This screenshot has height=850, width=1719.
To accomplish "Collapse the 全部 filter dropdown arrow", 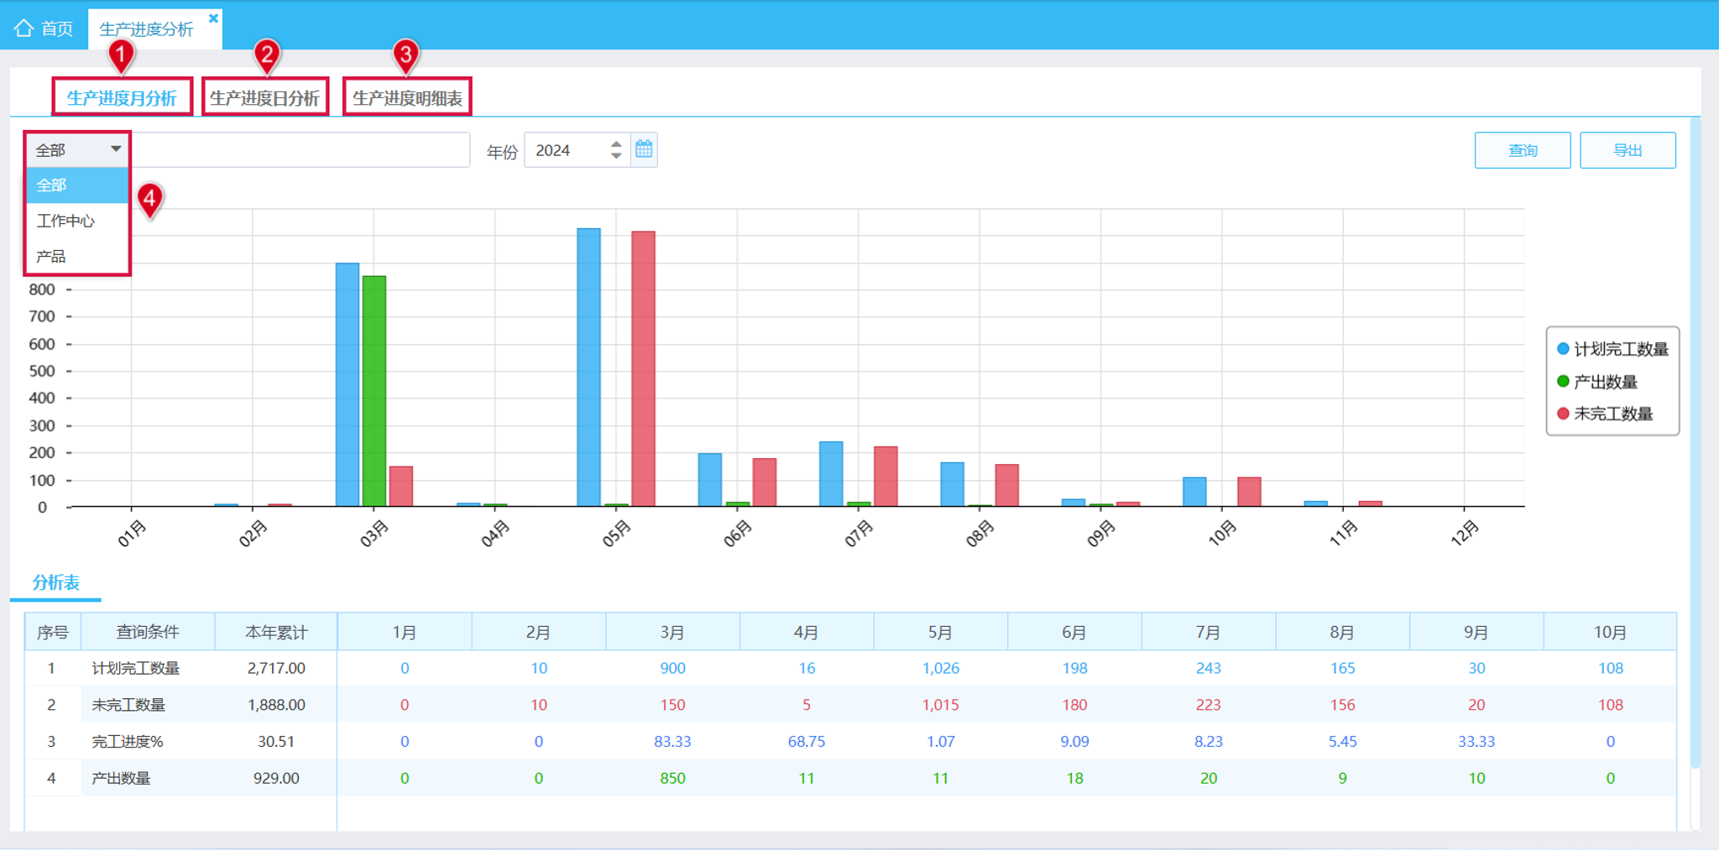I will (116, 149).
